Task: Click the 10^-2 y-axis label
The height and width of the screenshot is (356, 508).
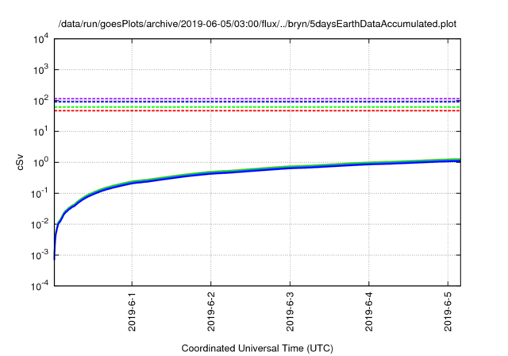Action: tap(40, 224)
